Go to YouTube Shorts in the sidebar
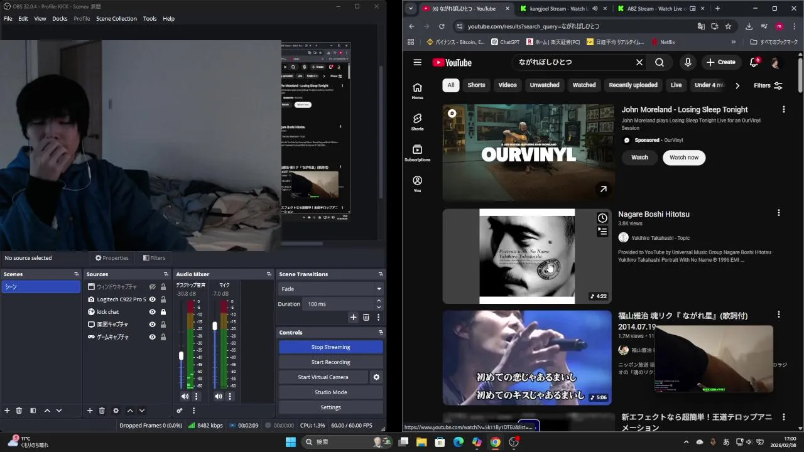Viewport: 804px width, 452px height. 417,122
